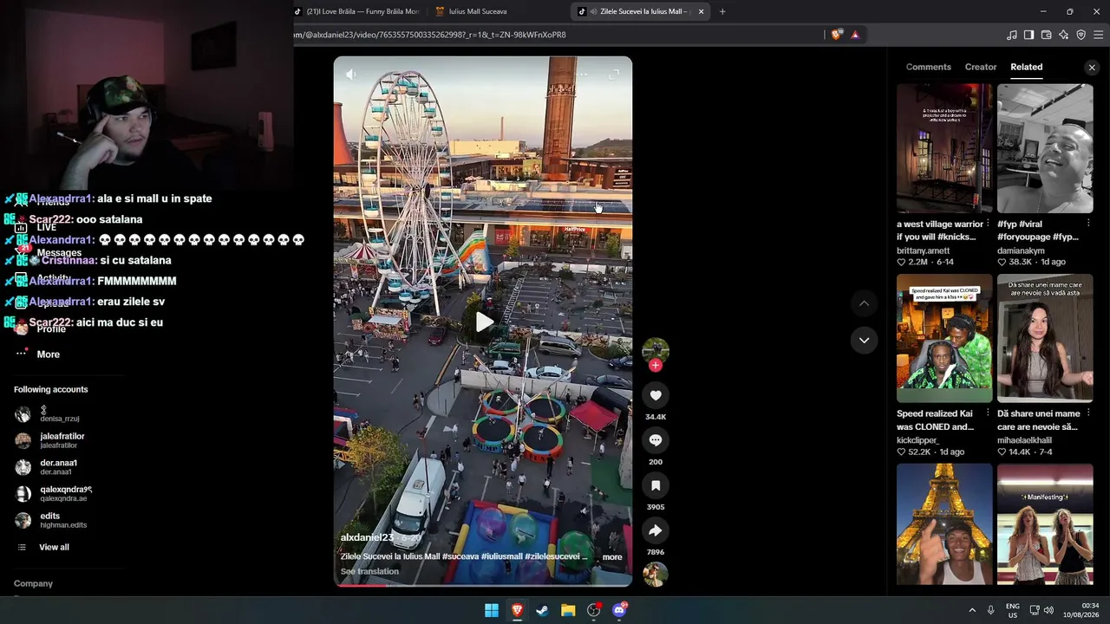Visit the brittany.arnett creator profile link
This screenshot has width=1110, height=624.
click(923, 250)
